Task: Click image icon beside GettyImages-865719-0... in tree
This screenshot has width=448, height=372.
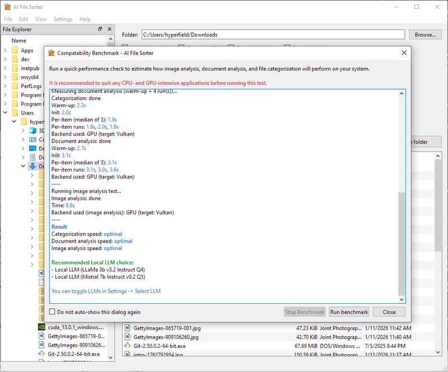Action: (41, 336)
